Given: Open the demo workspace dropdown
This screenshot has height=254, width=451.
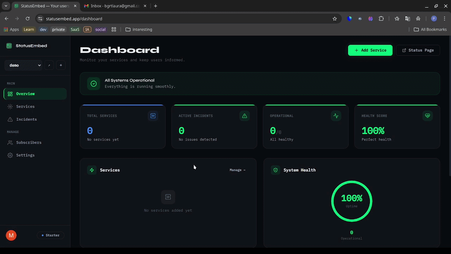Looking at the screenshot, I should click(23, 65).
